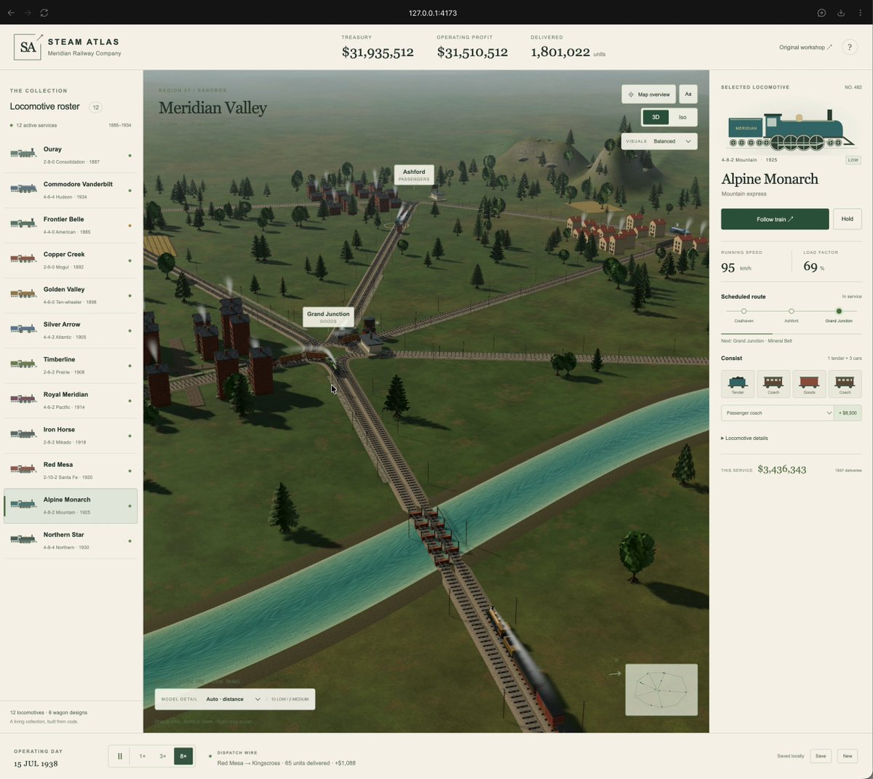Click the Red Mesa locomotive icon

[x=23, y=469]
